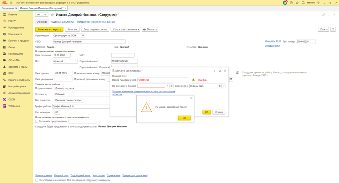The height and width of the screenshot is (183, 339).
Task: Open help with the question mark button
Action: point(333,29)
